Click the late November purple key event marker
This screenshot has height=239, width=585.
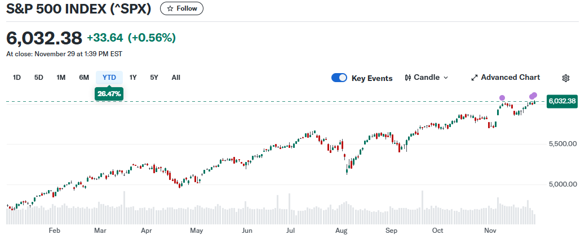point(533,96)
